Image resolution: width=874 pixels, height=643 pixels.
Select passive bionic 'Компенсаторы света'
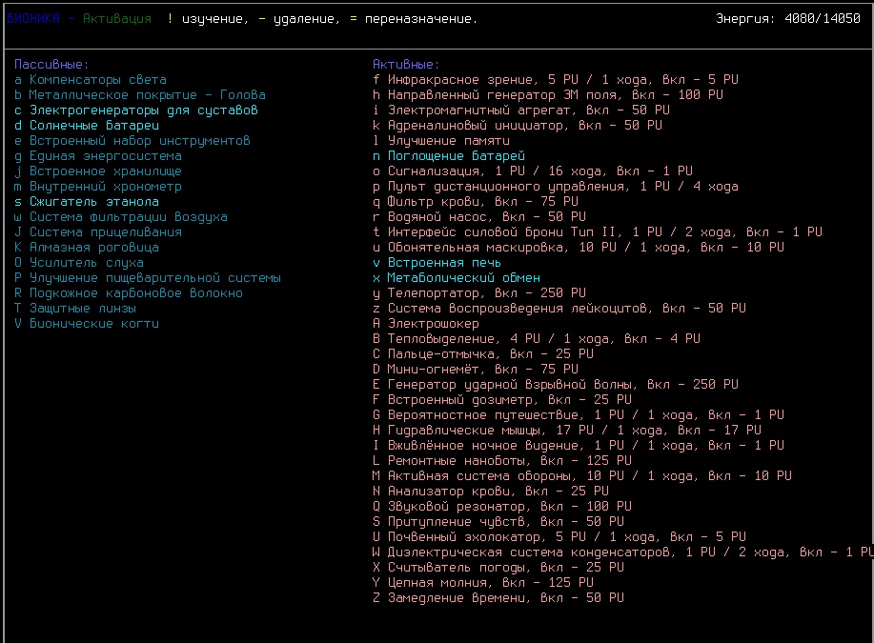pos(91,80)
